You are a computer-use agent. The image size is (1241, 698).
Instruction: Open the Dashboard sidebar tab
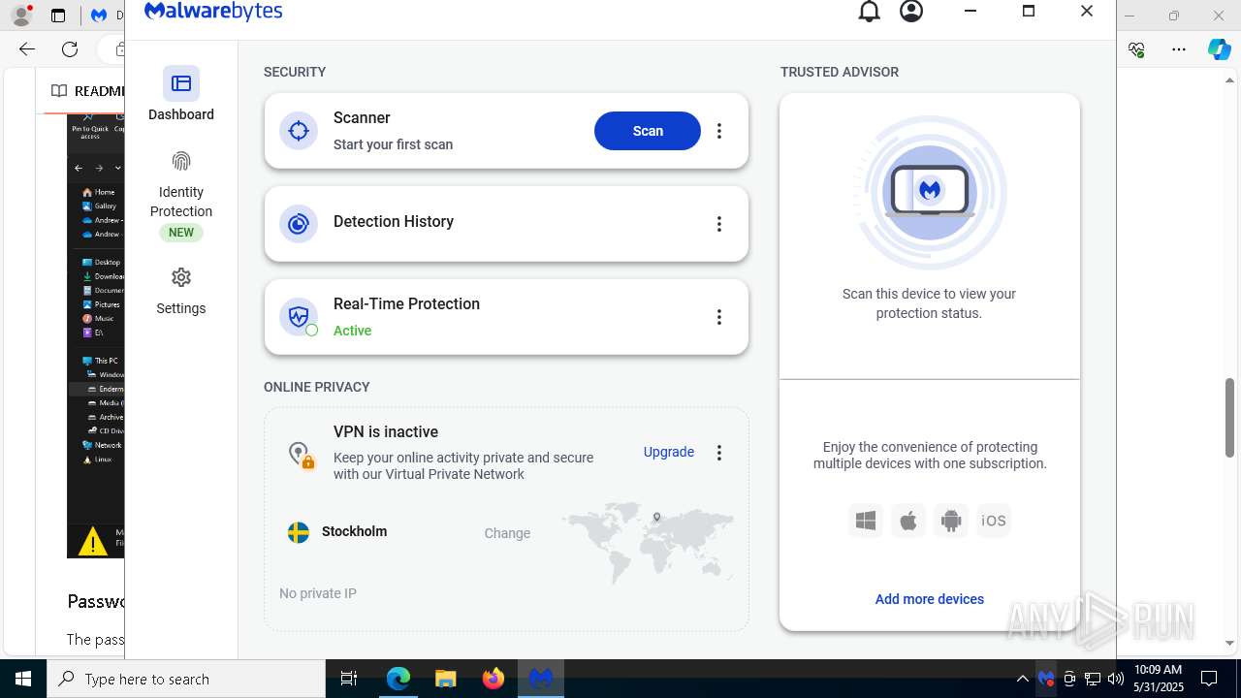(x=181, y=95)
